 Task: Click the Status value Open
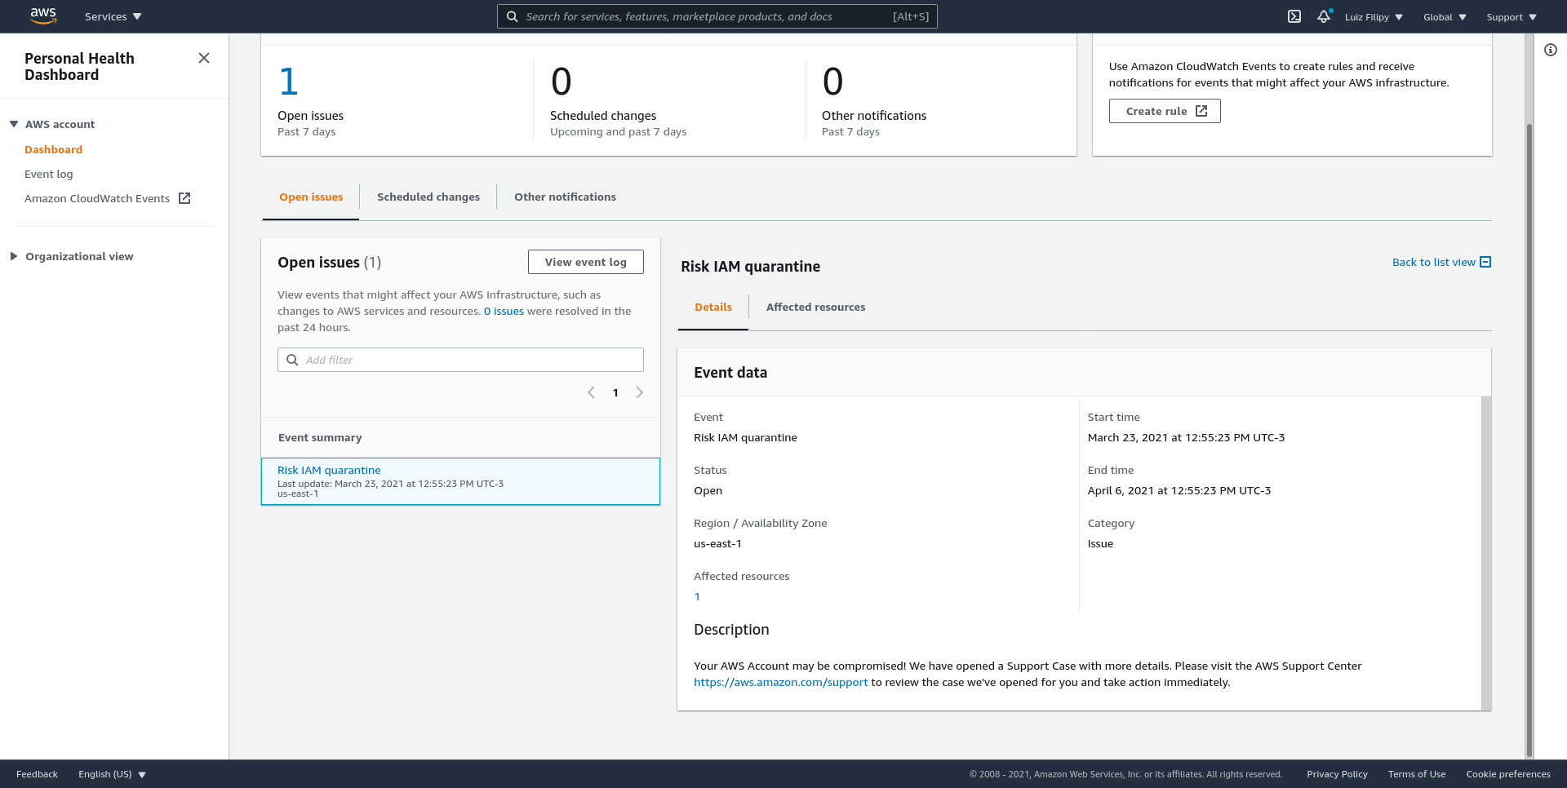(x=708, y=490)
